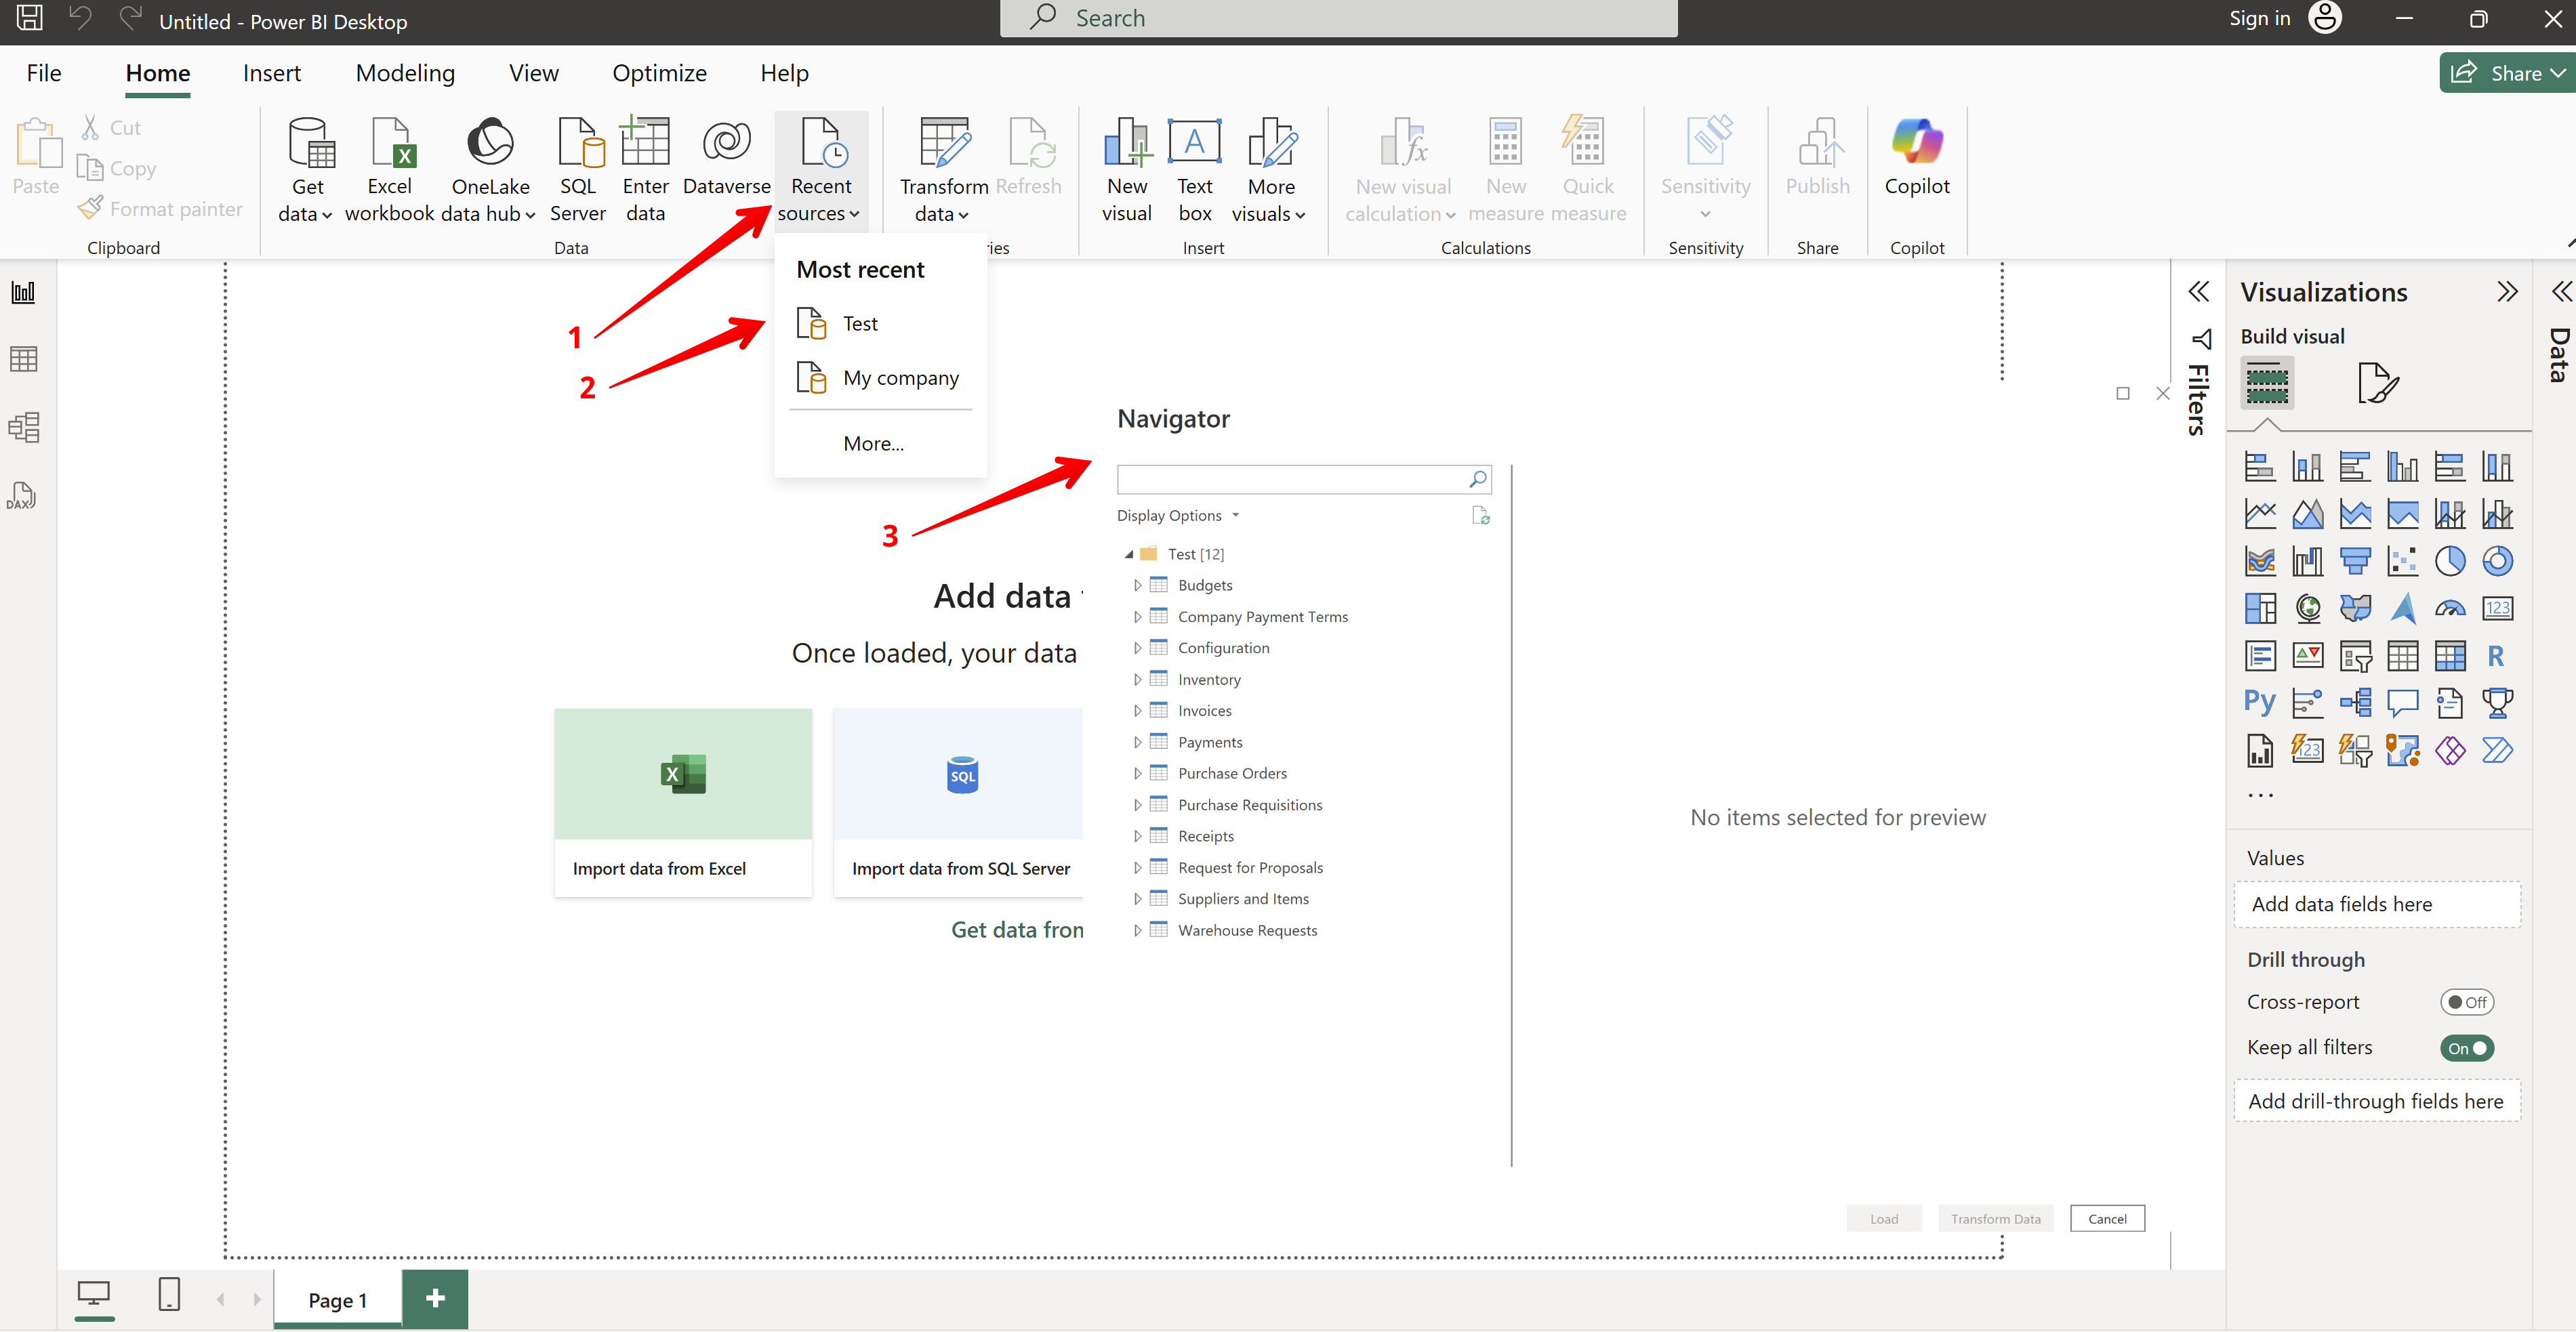Viewport: 2576px width, 1332px height.
Task: Click the Add data fields here well
Action: (2376, 904)
